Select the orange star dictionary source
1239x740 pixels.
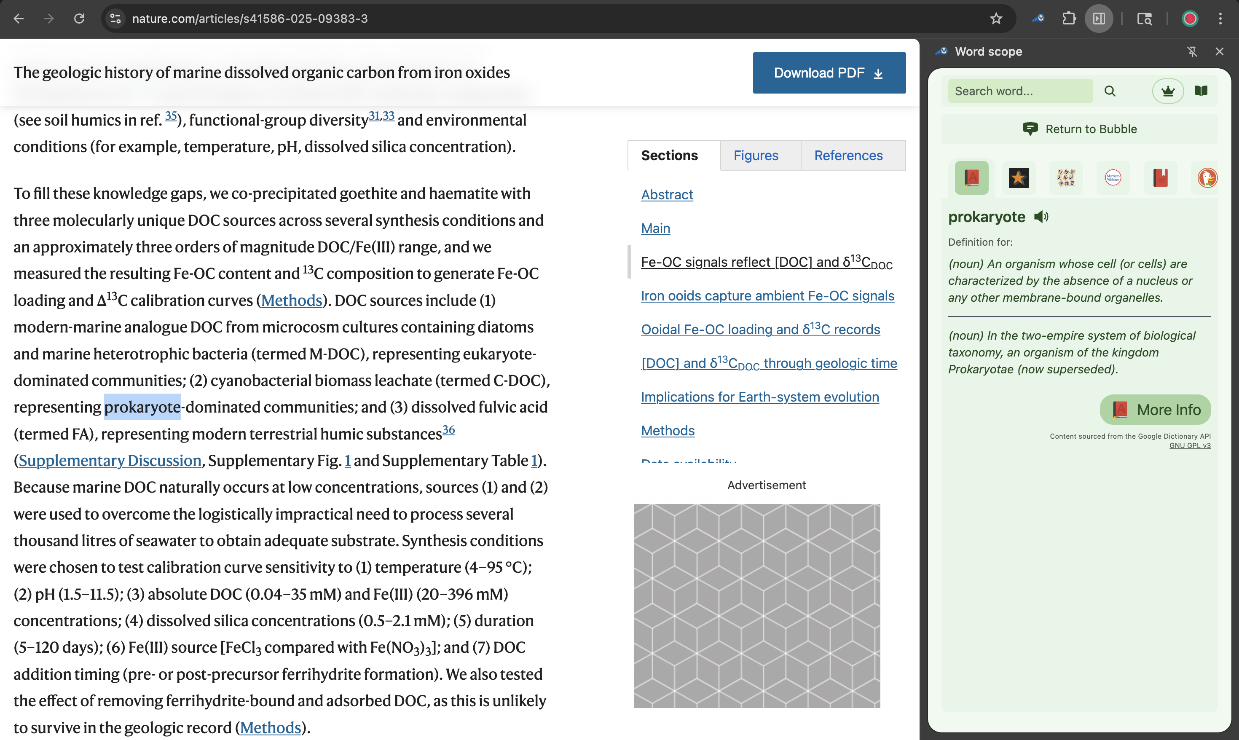click(1019, 177)
